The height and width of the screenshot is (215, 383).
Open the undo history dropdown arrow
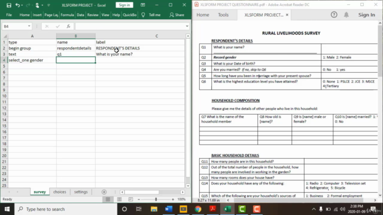tap(22, 5)
